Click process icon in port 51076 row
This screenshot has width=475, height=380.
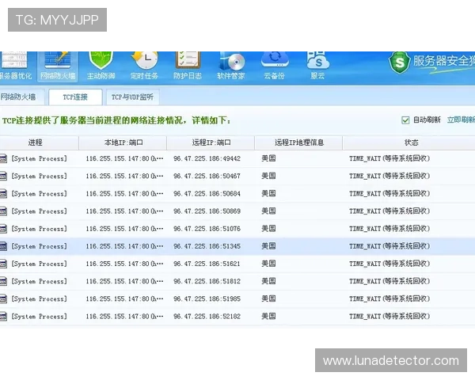(3, 229)
